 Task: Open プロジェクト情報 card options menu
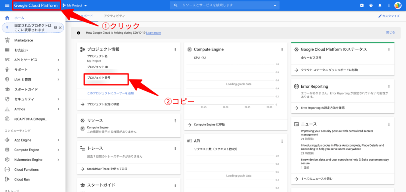175,49
